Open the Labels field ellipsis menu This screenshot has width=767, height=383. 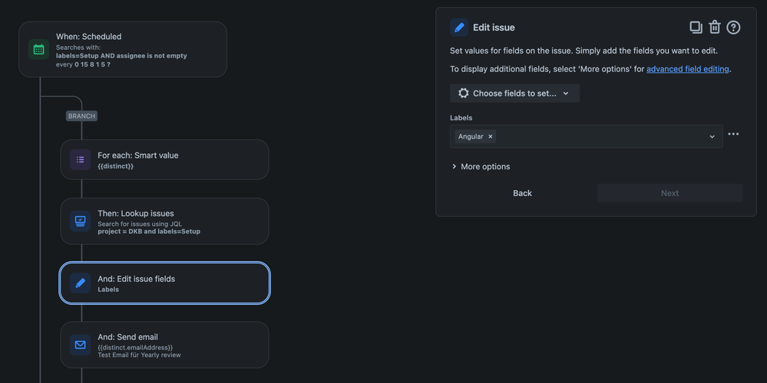(732, 134)
